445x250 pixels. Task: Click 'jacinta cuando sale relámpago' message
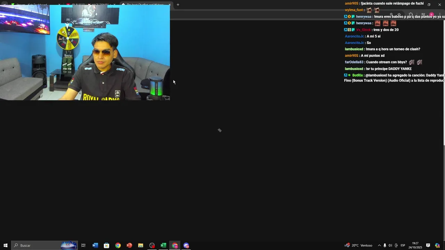tap(392, 3)
